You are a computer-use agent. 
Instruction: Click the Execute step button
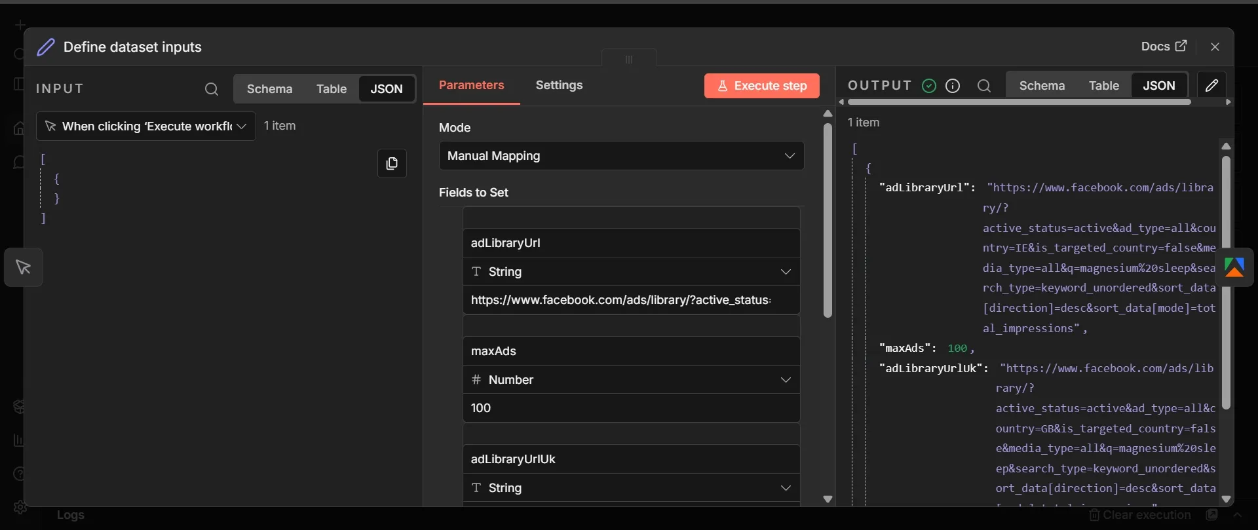(x=761, y=86)
